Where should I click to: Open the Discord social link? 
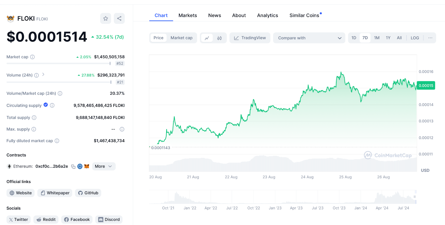point(109,220)
